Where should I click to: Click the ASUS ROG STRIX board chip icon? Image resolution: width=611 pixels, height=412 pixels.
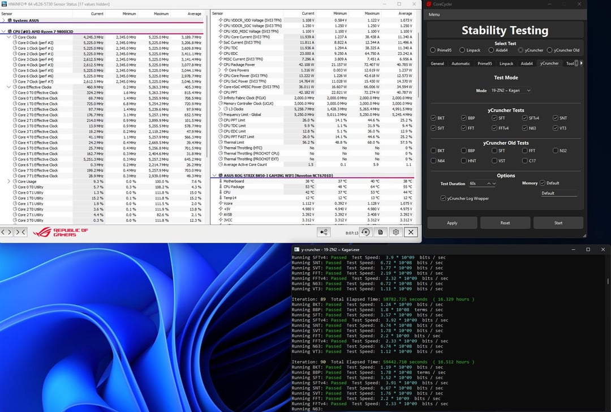221,175
